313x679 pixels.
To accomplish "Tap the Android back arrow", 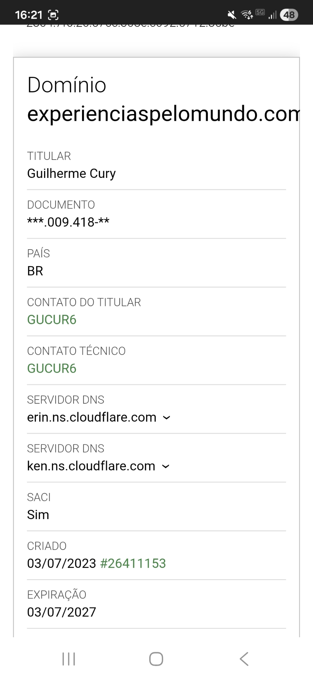I will 244,659.
